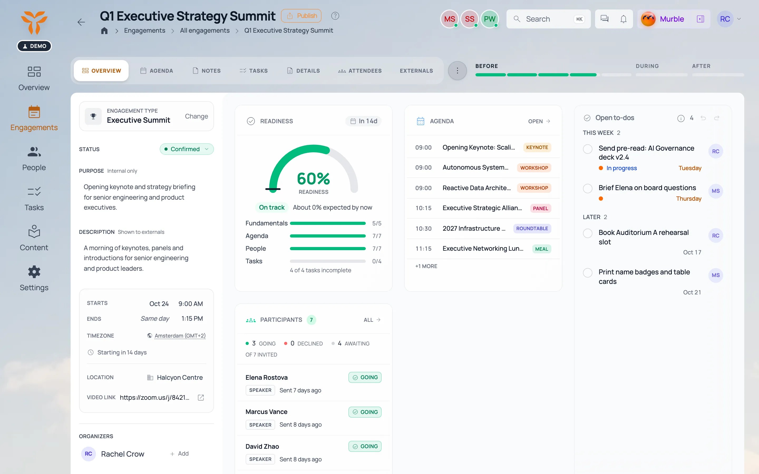Open the RC user account dropdown
Viewport: 759px width, 474px height.
coord(729,19)
